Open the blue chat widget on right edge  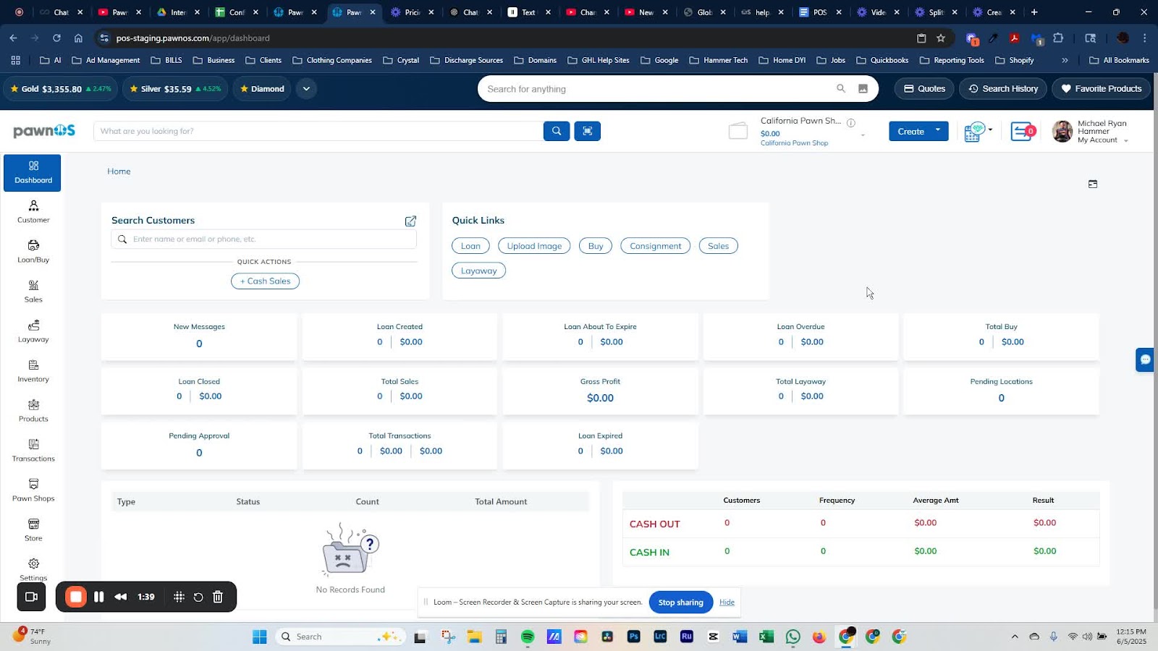[x=1145, y=359]
